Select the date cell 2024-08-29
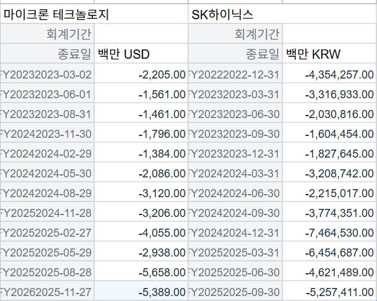This screenshot has height=301, width=377. [47, 192]
